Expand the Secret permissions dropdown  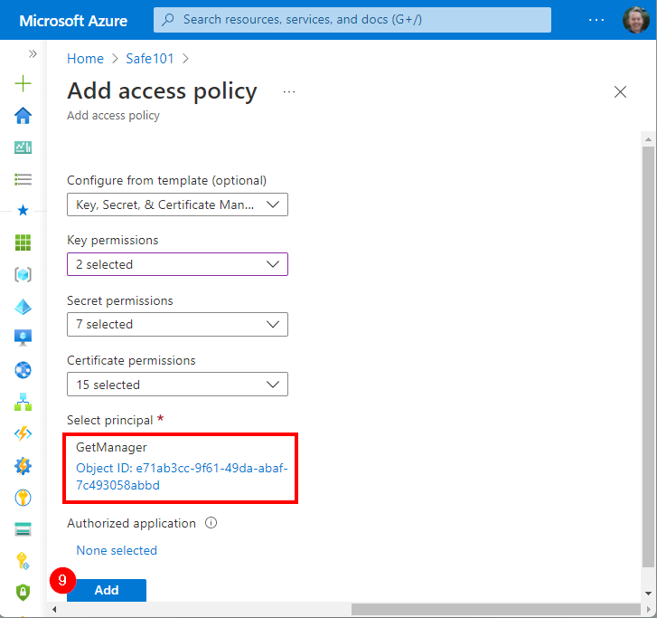pos(177,324)
